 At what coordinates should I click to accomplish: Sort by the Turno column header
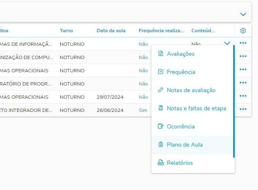pyautogui.click(x=66, y=31)
